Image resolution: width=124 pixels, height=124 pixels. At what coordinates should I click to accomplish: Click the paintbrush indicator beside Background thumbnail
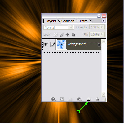coord(53,45)
